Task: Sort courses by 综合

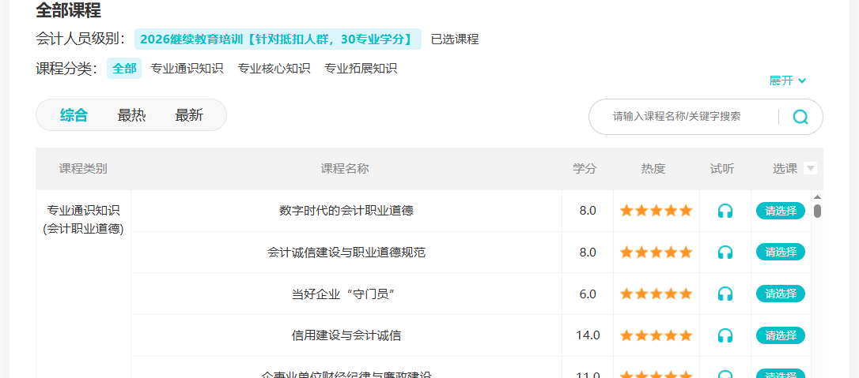Action: [x=74, y=115]
